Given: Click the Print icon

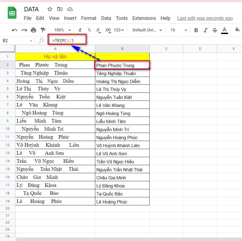Looking at the screenshot, I should click(33, 30).
